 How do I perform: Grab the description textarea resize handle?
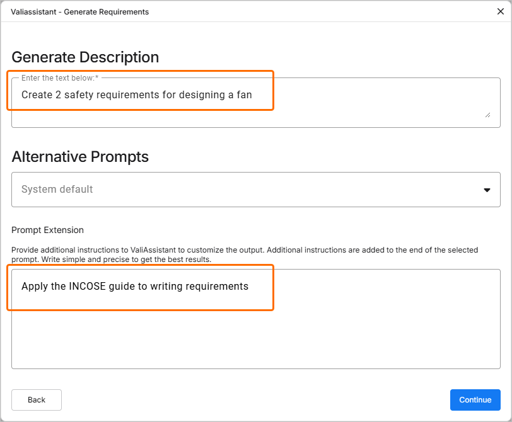click(x=487, y=115)
